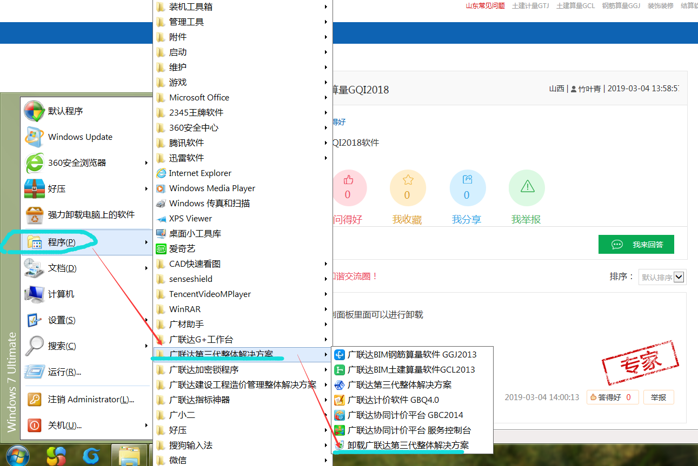The image size is (698, 466).
Task: Open the 搜狗输入法 folder entry
Action: point(242,445)
